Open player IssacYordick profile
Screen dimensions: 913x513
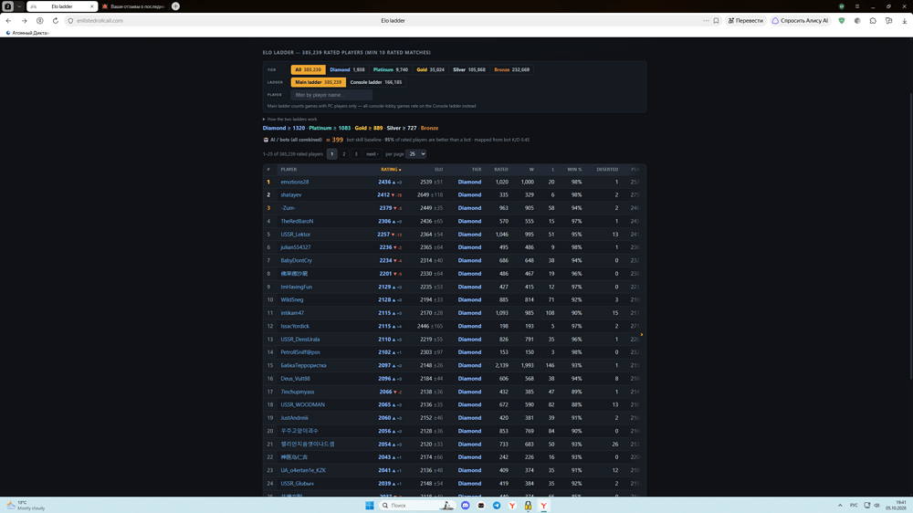point(295,326)
